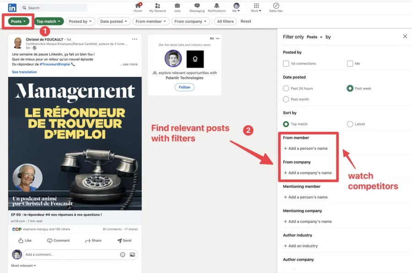Open the Me menu
The height and width of the screenshot is (273, 412).
pyautogui.click(x=236, y=8)
